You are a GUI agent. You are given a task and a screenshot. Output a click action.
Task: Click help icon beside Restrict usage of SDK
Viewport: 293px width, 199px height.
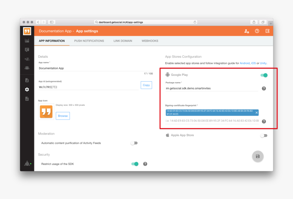click(x=145, y=164)
